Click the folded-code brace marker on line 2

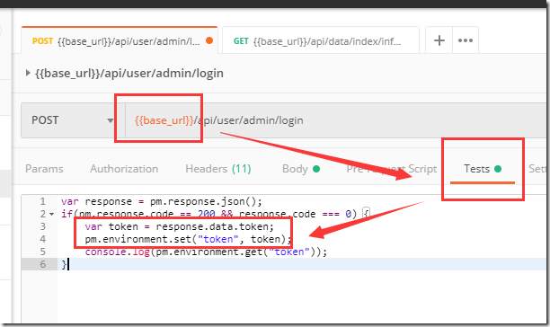[x=366, y=213]
